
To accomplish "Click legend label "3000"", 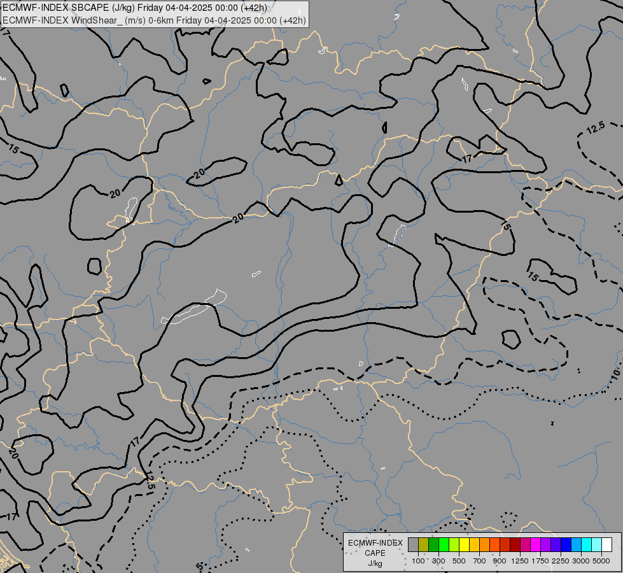I will tap(581, 561).
